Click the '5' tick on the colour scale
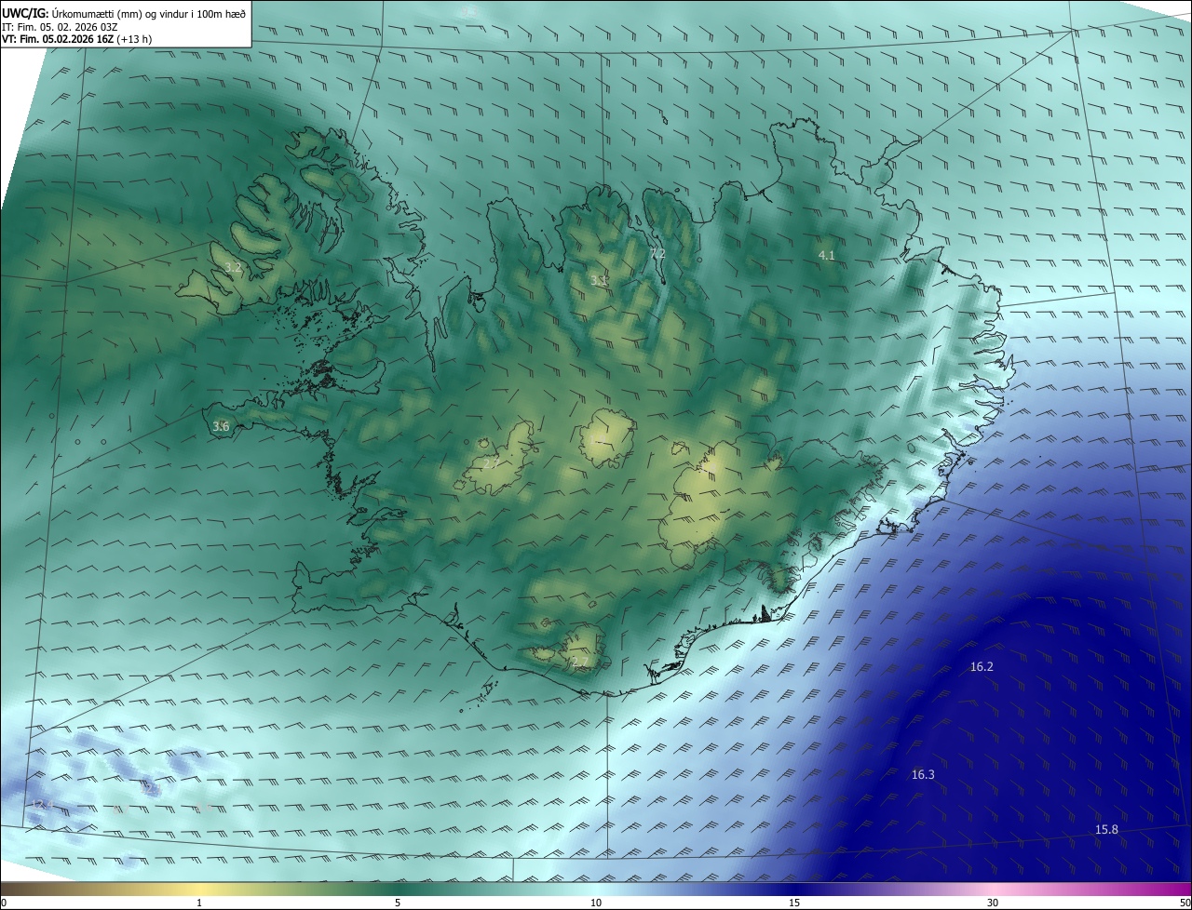Screen dimensions: 1192x910 pos(398,903)
